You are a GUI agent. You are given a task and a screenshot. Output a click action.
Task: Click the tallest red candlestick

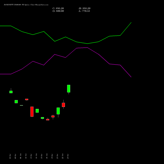[32, 112]
